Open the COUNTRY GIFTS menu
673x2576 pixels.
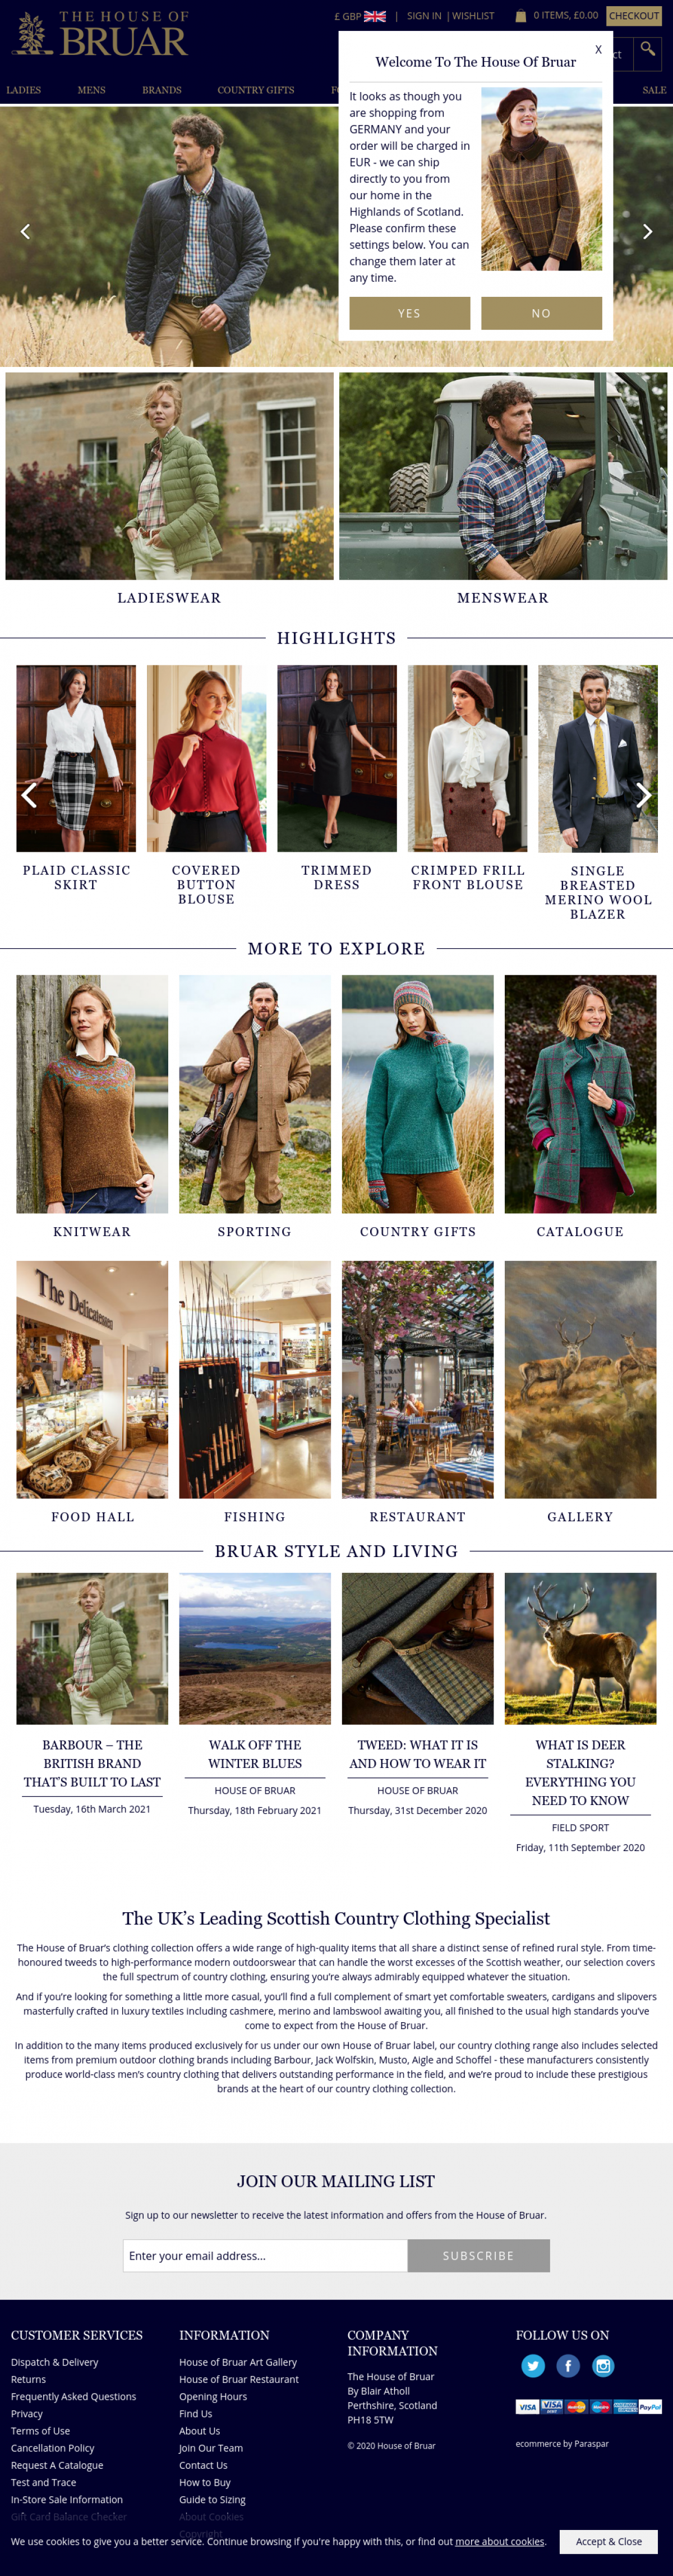(256, 90)
